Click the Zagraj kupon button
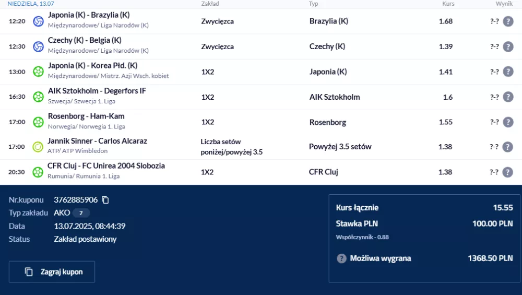 [x=52, y=272]
